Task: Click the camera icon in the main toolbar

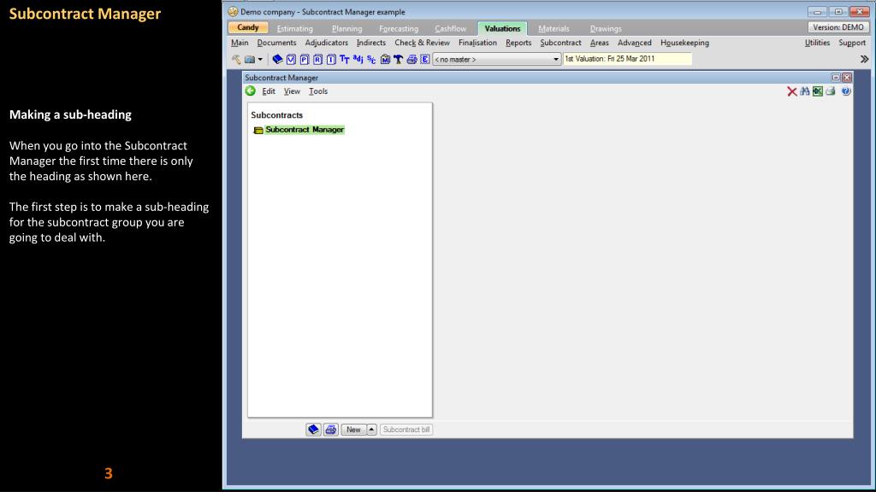Action: point(249,59)
